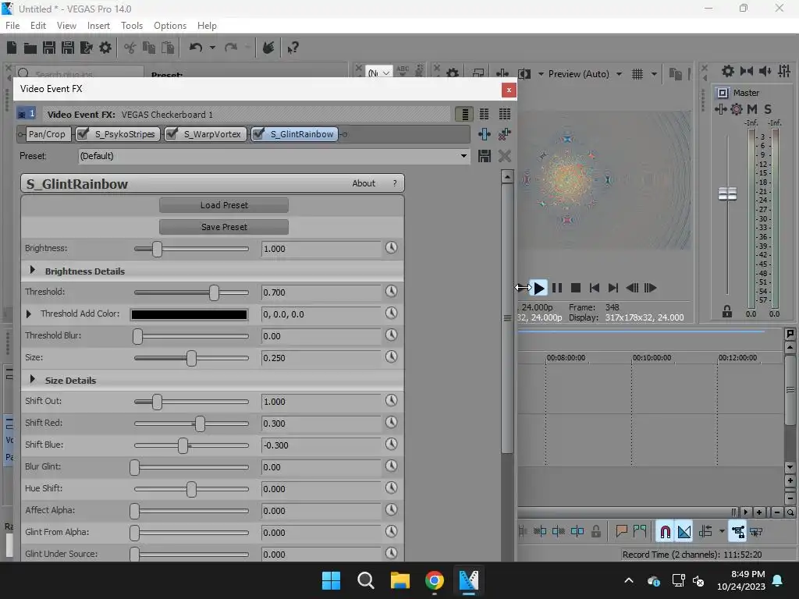799x599 pixels.
Task: Open project folder icon in toolbar
Action: [x=30, y=48]
